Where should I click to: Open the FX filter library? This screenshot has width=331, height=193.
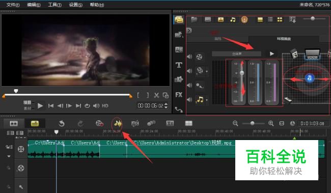pyautogui.click(x=179, y=95)
